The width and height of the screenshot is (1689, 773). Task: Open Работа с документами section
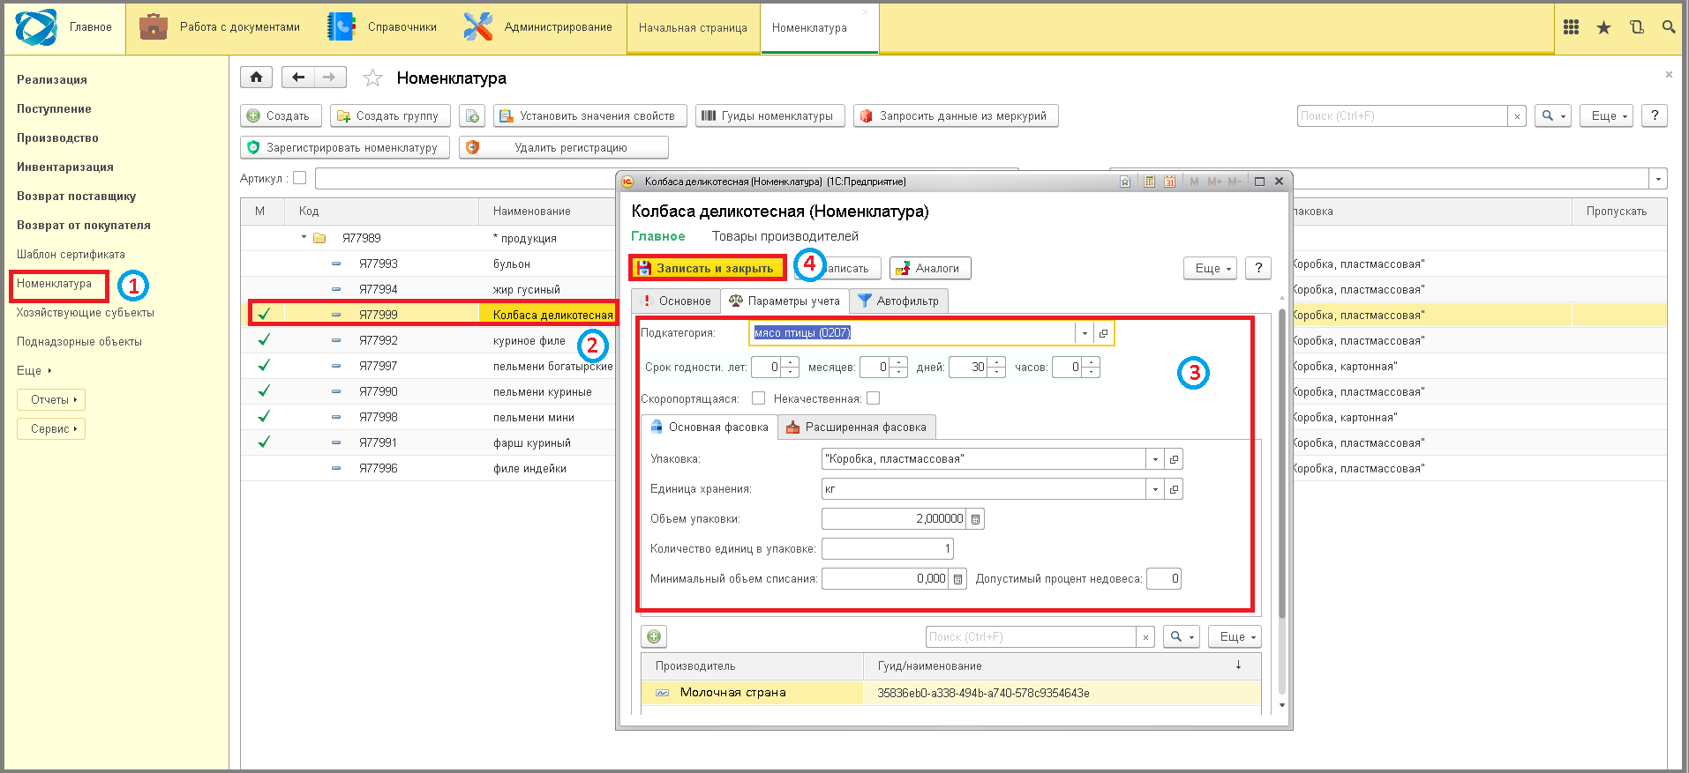point(220,27)
